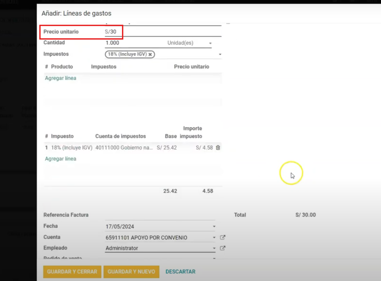Viewport: 381px width, 281px height.
Task: Open Empleado external link icon
Action: coord(223,248)
